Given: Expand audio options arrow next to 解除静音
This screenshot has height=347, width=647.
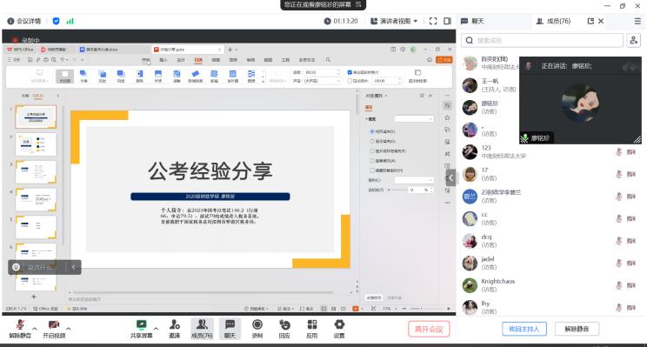Looking at the screenshot, I should coord(35,329).
